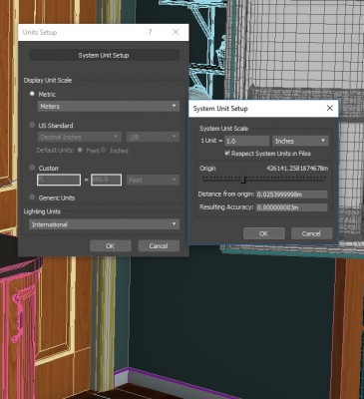Click the help question mark in Units Setup
364x399 pixels.
[150, 32]
